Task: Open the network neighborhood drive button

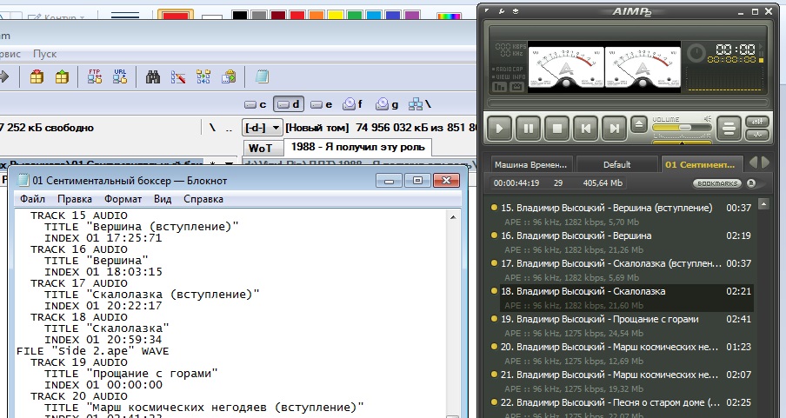Action: (420, 104)
